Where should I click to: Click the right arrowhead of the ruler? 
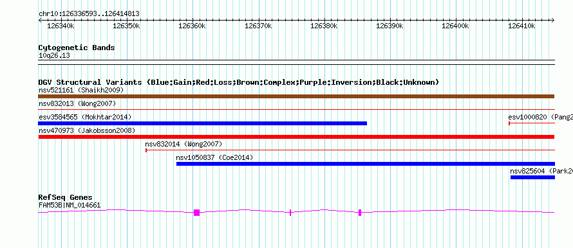[x=553, y=21]
